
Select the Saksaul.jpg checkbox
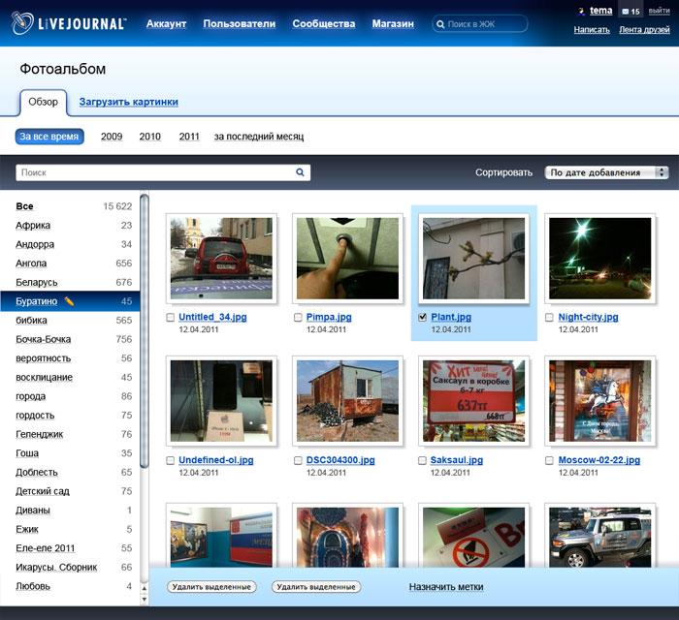coord(422,461)
